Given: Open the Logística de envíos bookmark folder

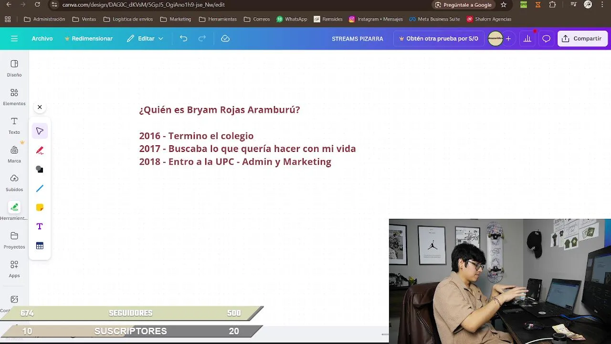Looking at the screenshot, I should (128, 19).
